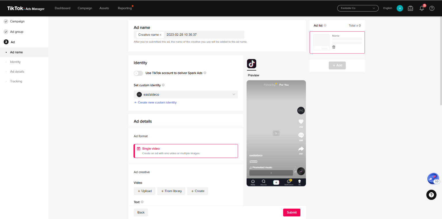Screen dimensions: 442x219
Task: Open the black floating help button
Action: tap(431, 195)
